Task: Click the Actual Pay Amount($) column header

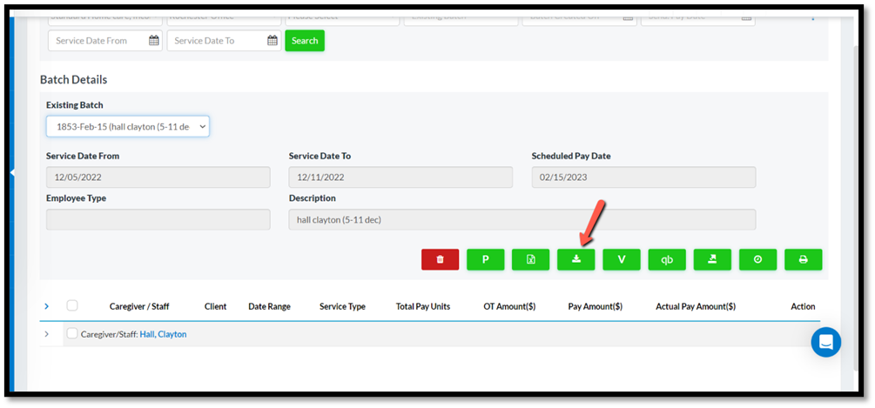Action: click(x=696, y=306)
